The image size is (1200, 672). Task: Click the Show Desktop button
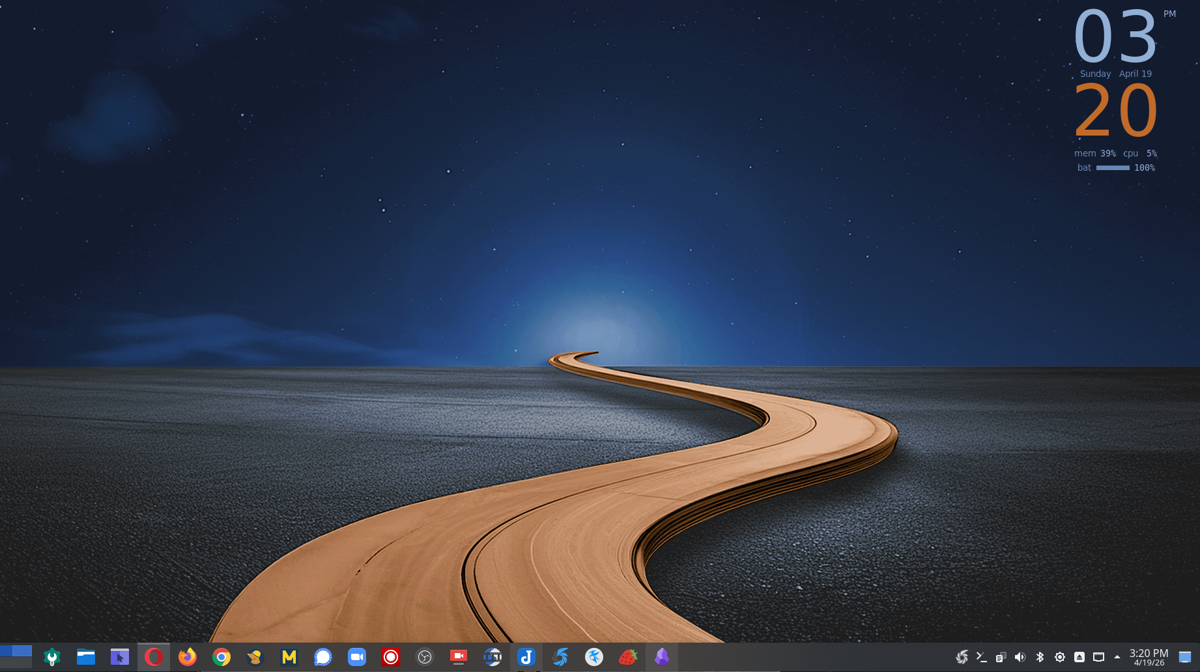coord(1185,657)
